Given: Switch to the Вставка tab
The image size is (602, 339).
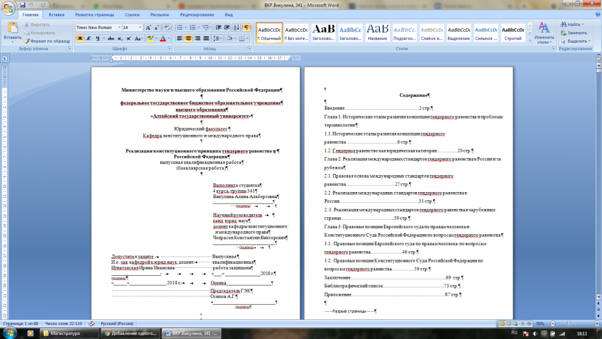Looking at the screenshot, I should pos(57,14).
